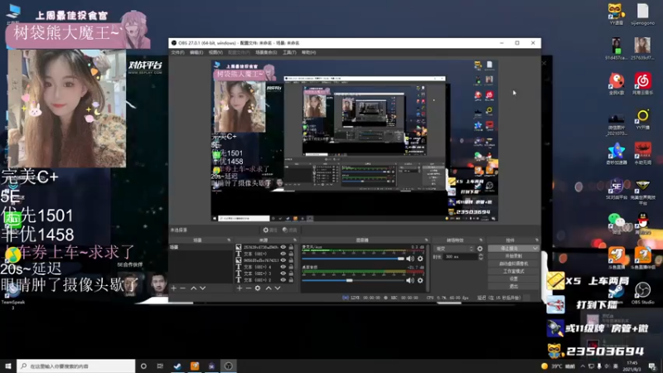
Task: Toggle visibility of 文本 (GDI+) 4 source
Action: (x=283, y=267)
